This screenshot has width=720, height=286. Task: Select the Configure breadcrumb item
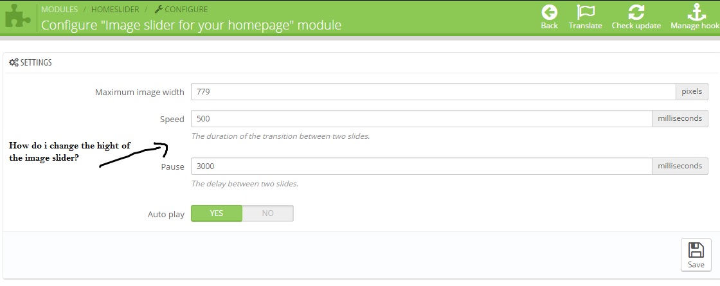click(186, 10)
